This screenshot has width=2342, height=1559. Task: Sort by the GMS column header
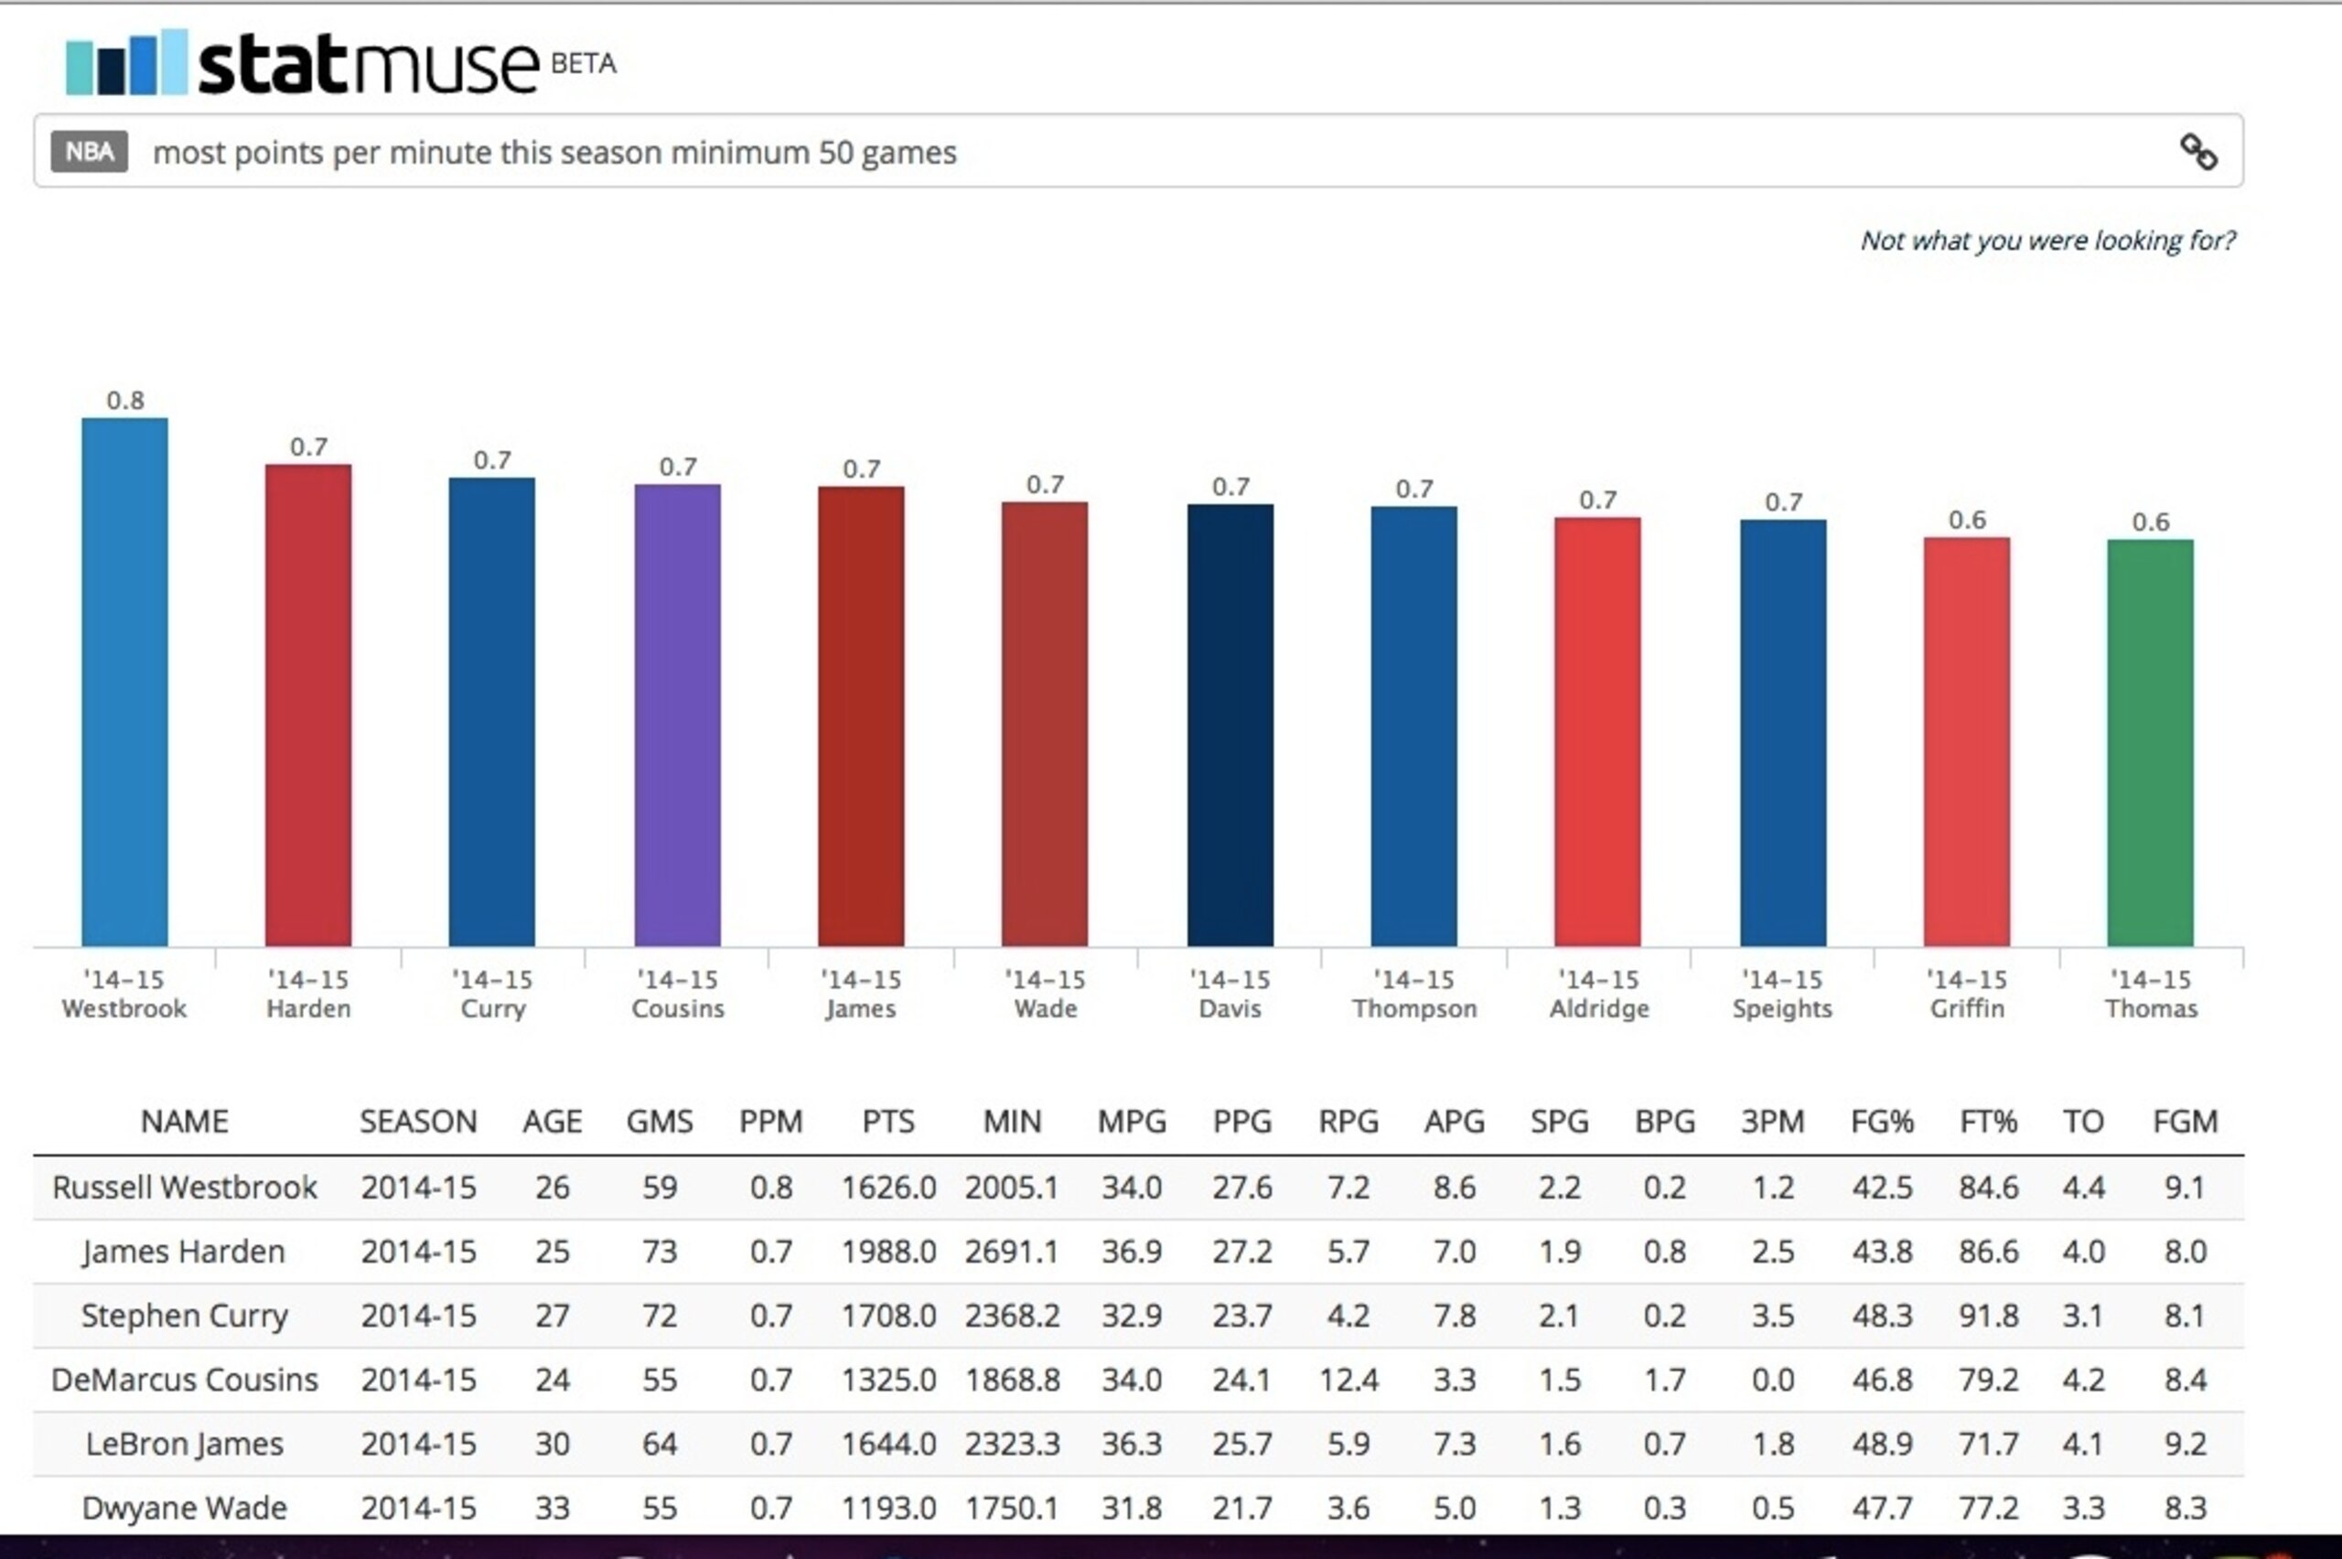point(660,1122)
